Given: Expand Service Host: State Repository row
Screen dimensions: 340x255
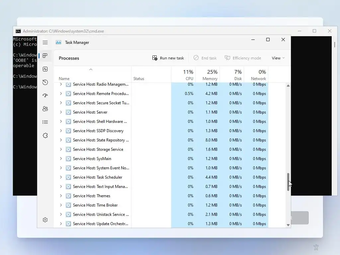Looking at the screenshot, I should click(61, 140).
